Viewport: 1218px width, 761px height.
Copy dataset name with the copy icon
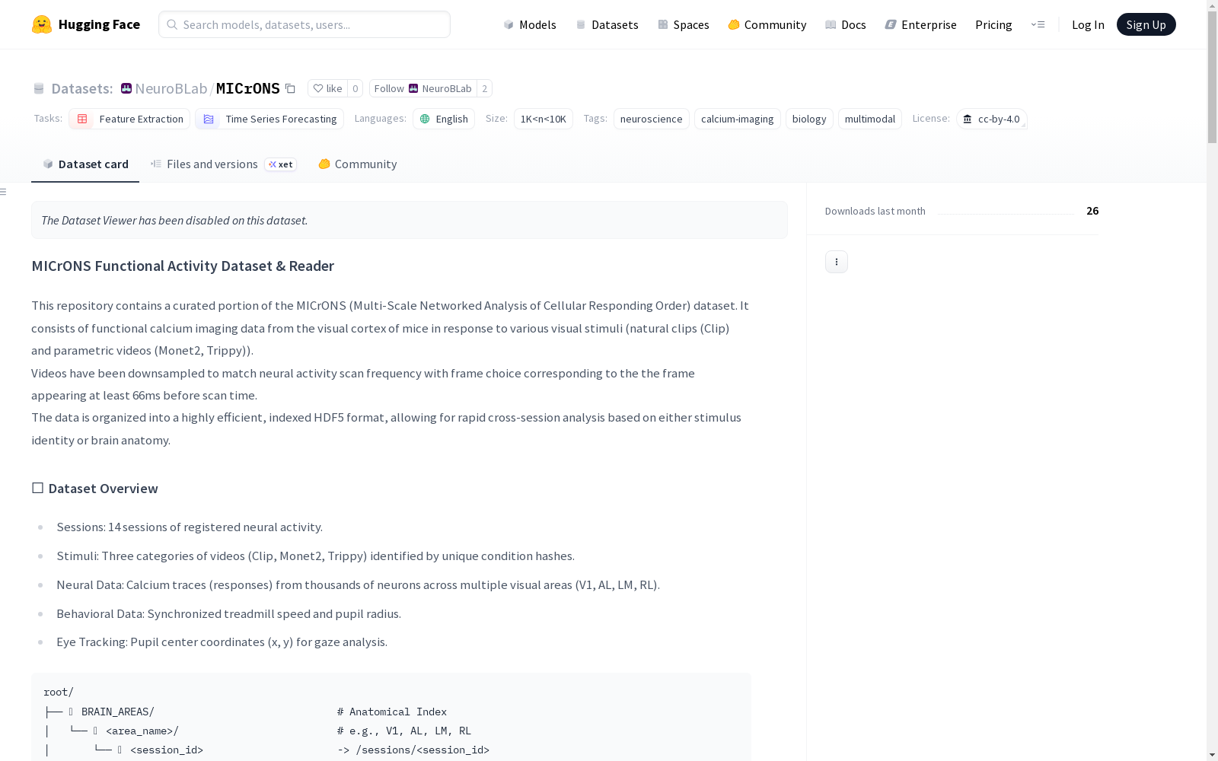click(x=290, y=88)
